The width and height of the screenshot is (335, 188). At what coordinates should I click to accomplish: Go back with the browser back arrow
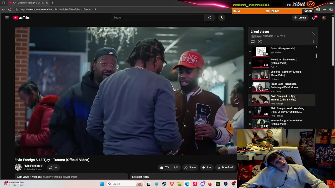point(3,9)
